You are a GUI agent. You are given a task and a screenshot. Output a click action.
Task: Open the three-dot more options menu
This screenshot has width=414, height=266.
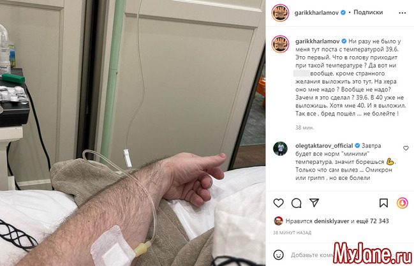[402, 13]
